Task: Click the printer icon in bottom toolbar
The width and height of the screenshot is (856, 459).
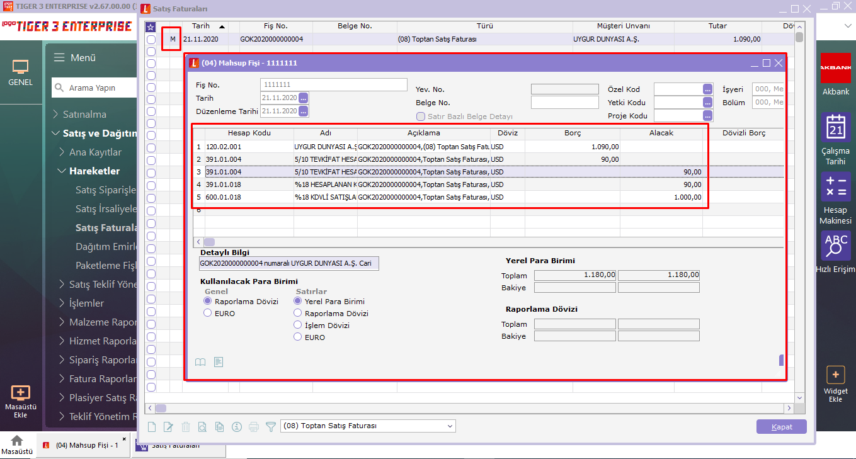Action: click(254, 426)
